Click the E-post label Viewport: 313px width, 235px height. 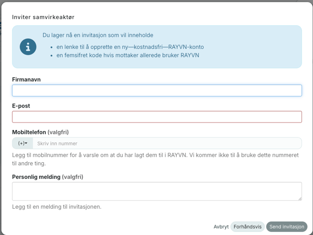[x=21, y=106]
